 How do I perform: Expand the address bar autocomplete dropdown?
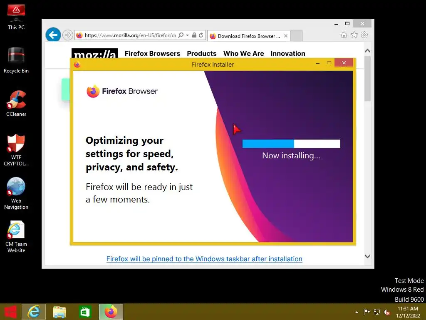point(188,35)
